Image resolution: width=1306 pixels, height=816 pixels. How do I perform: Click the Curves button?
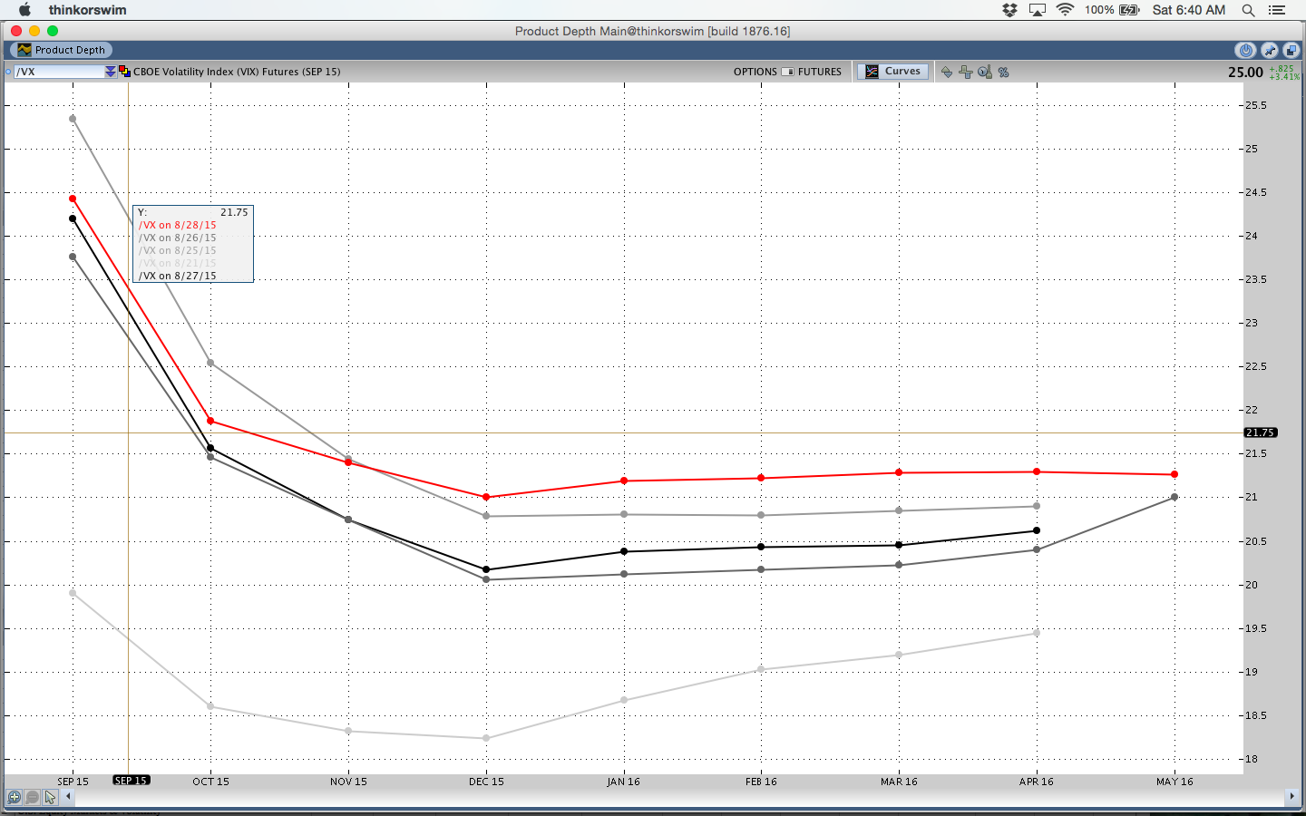[892, 72]
